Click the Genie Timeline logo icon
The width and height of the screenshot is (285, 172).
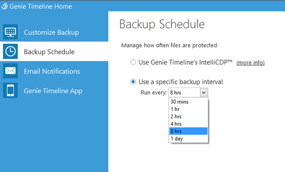(x=5, y=6)
